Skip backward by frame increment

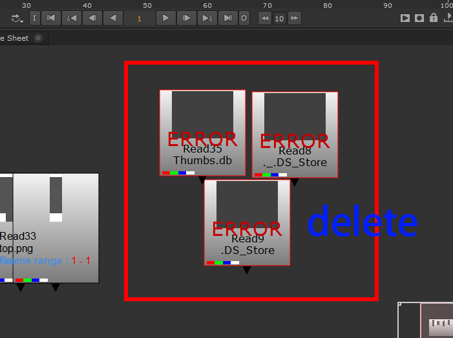(264, 18)
